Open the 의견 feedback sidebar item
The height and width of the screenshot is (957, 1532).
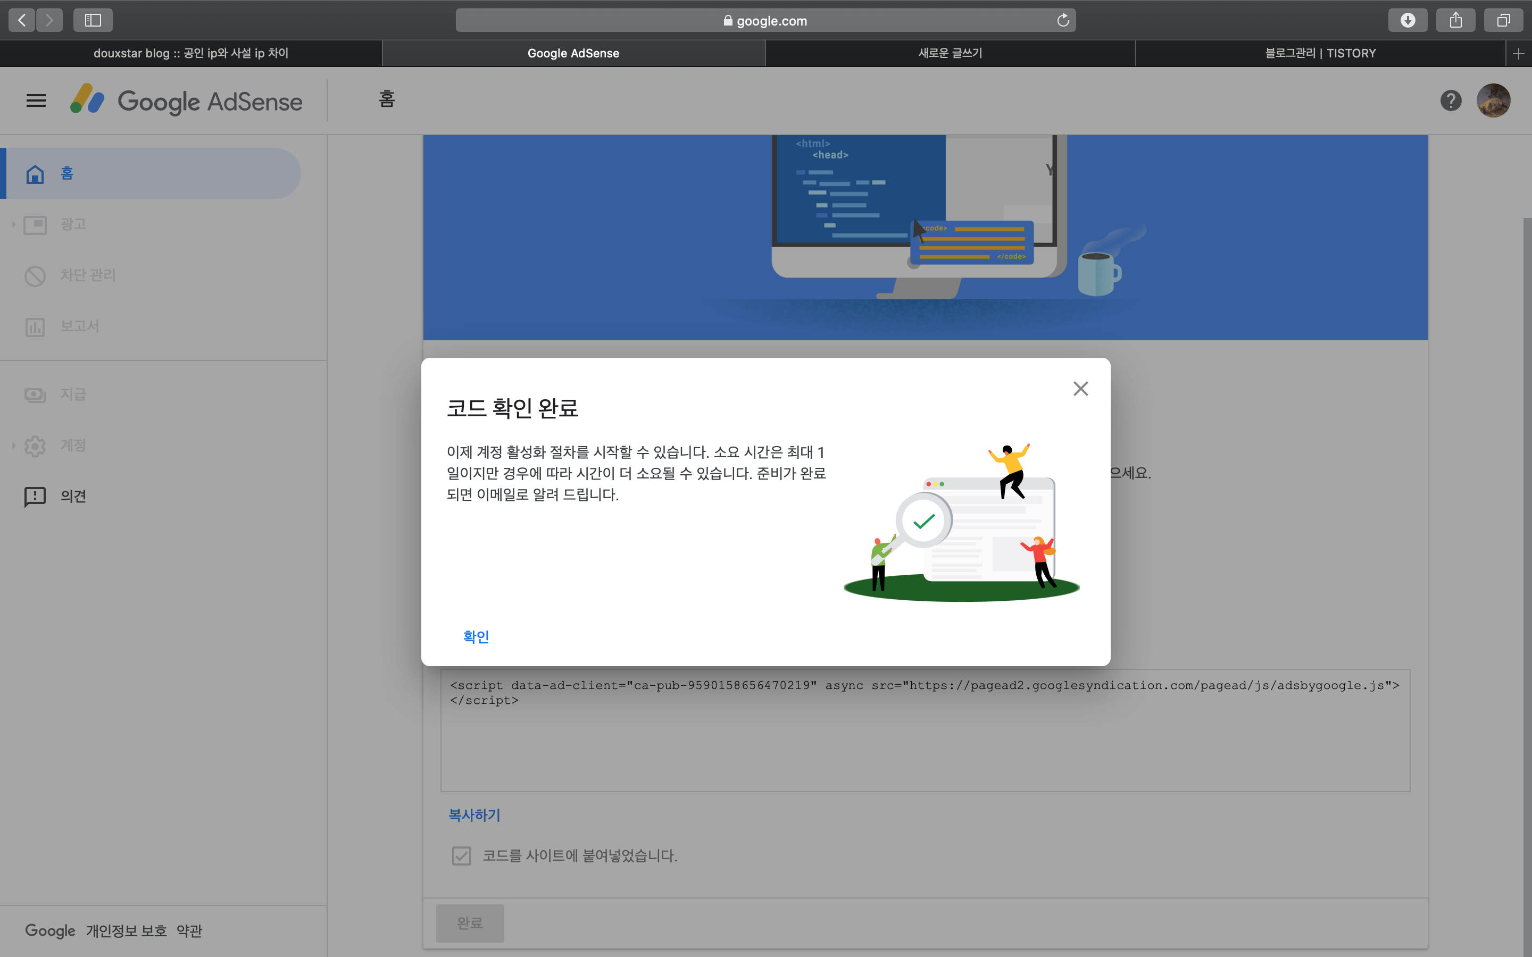point(73,496)
